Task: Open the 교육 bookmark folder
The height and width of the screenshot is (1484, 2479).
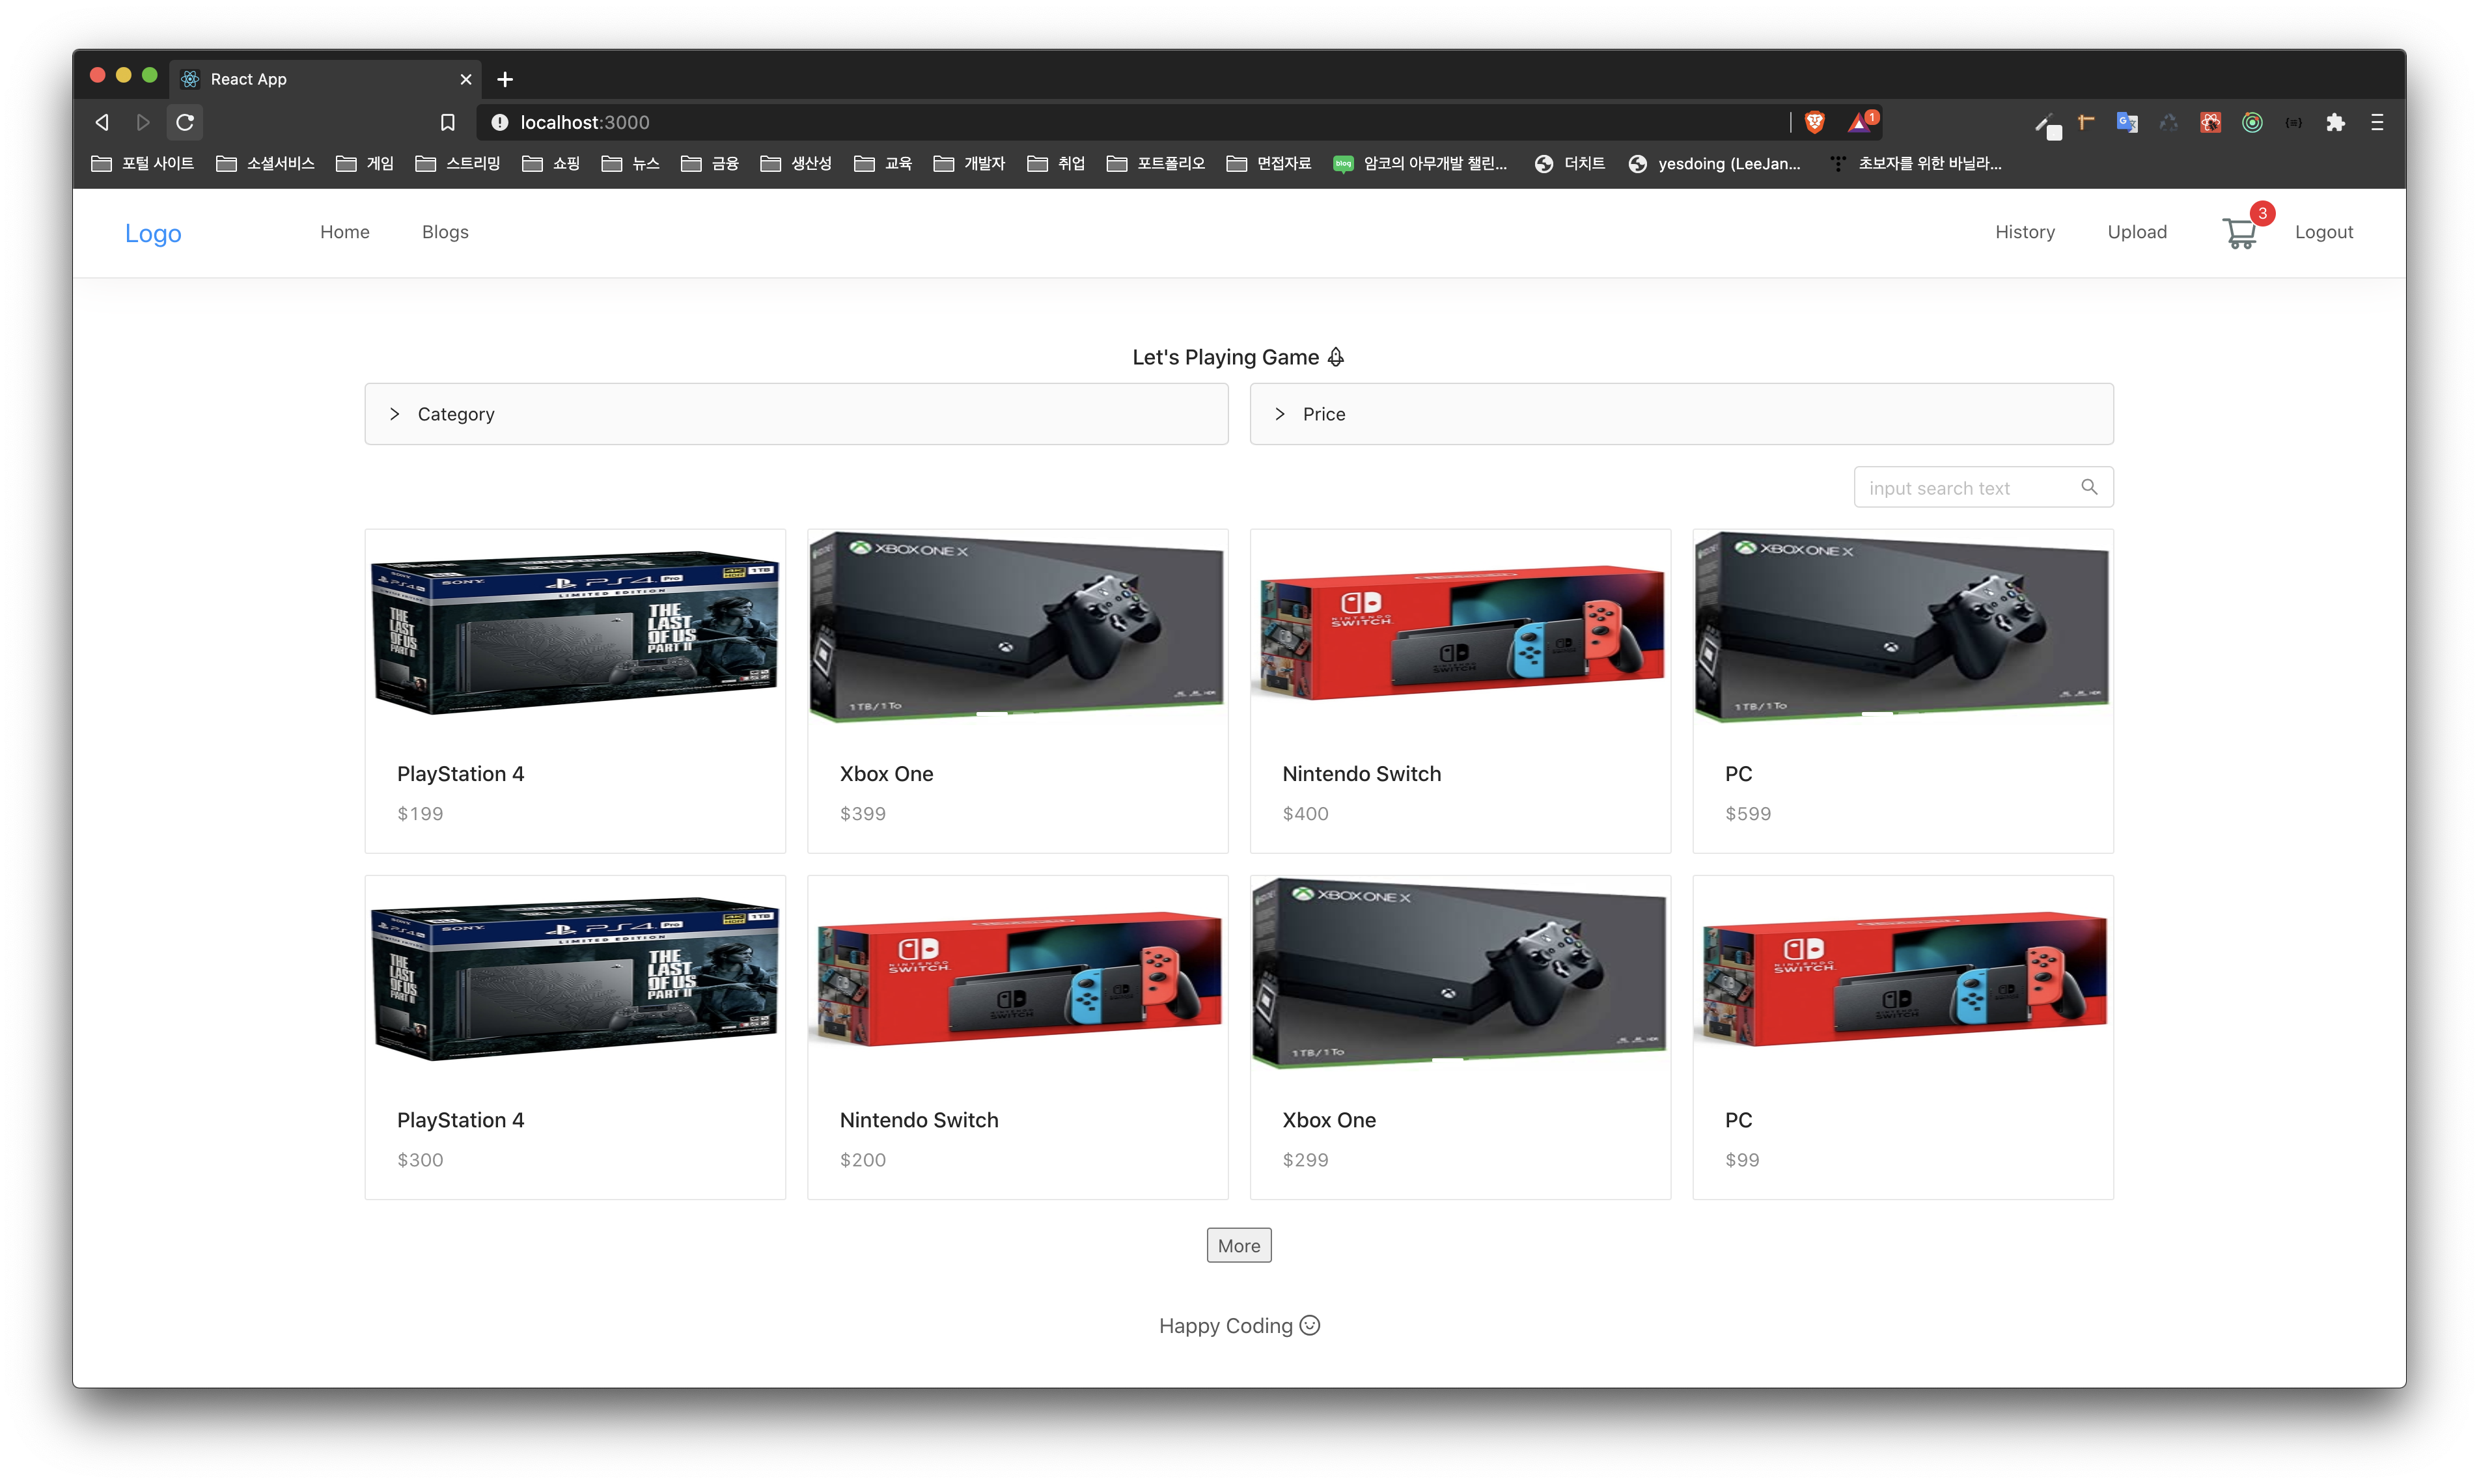Action: point(883,163)
